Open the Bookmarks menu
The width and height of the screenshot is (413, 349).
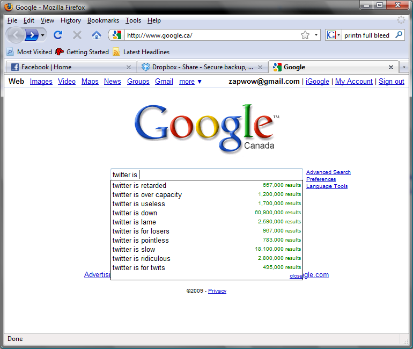[102, 20]
